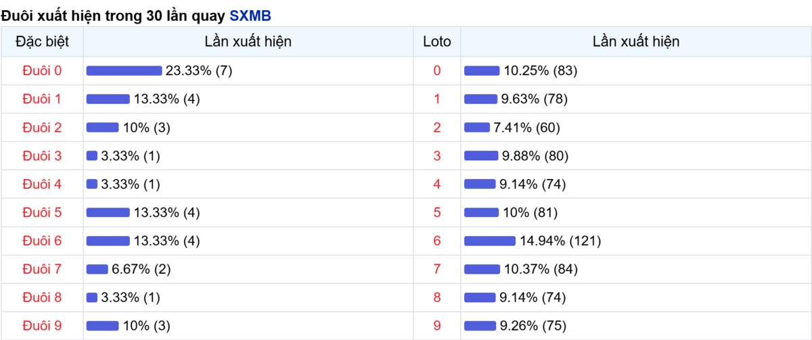Screen dimensions: 812x340
Task: Open the SXMB link in the title
Action: tap(250, 14)
